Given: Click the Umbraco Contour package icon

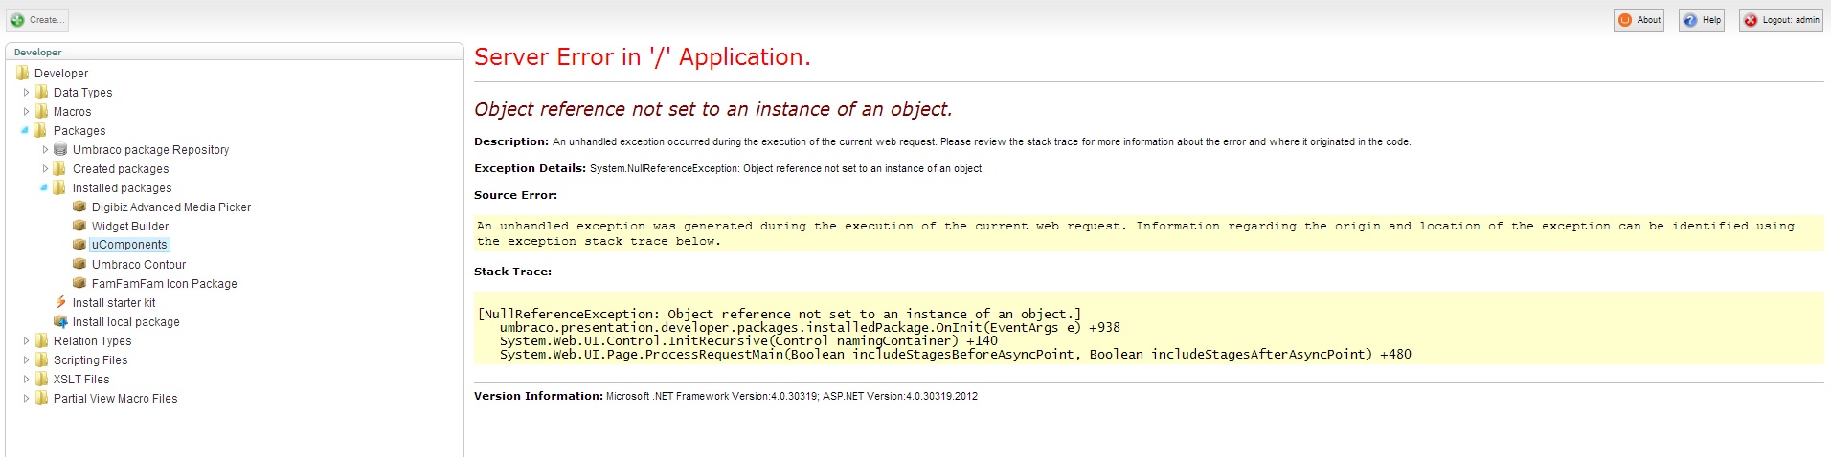Looking at the screenshot, I should coord(79,264).
